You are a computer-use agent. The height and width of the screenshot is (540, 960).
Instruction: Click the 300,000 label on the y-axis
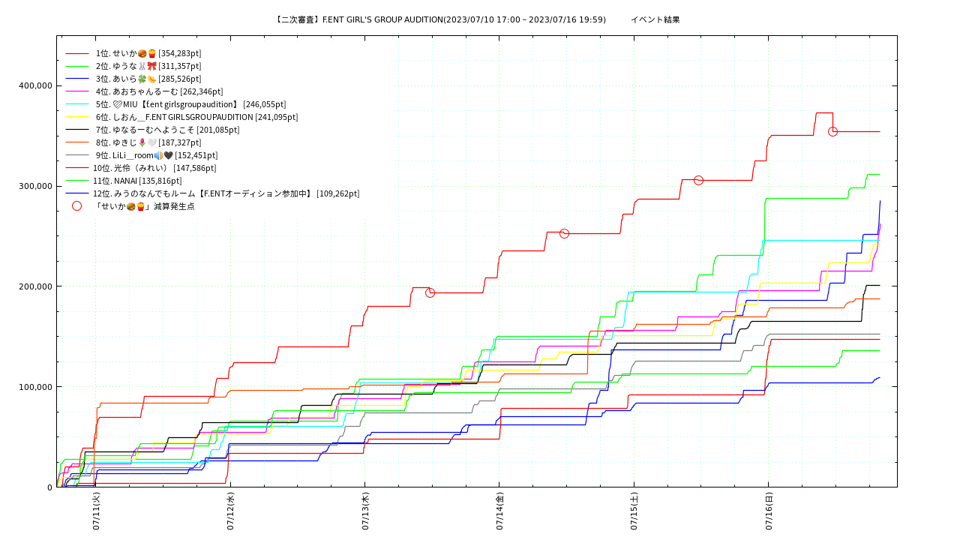pyautogui.click(x=34, y=186)
